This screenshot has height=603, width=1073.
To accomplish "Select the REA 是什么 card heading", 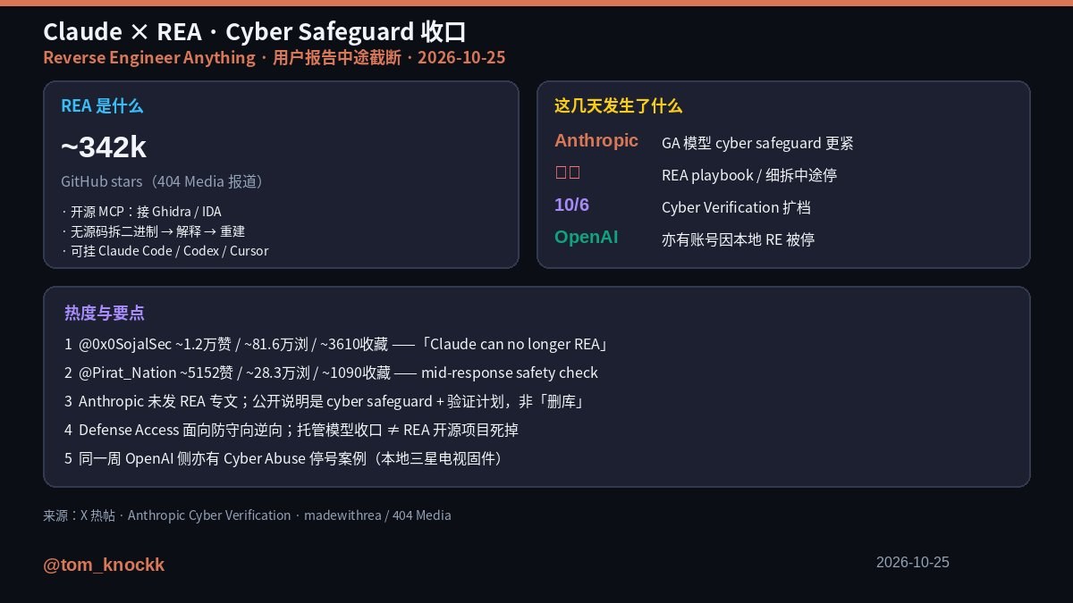I will point(102,105).
